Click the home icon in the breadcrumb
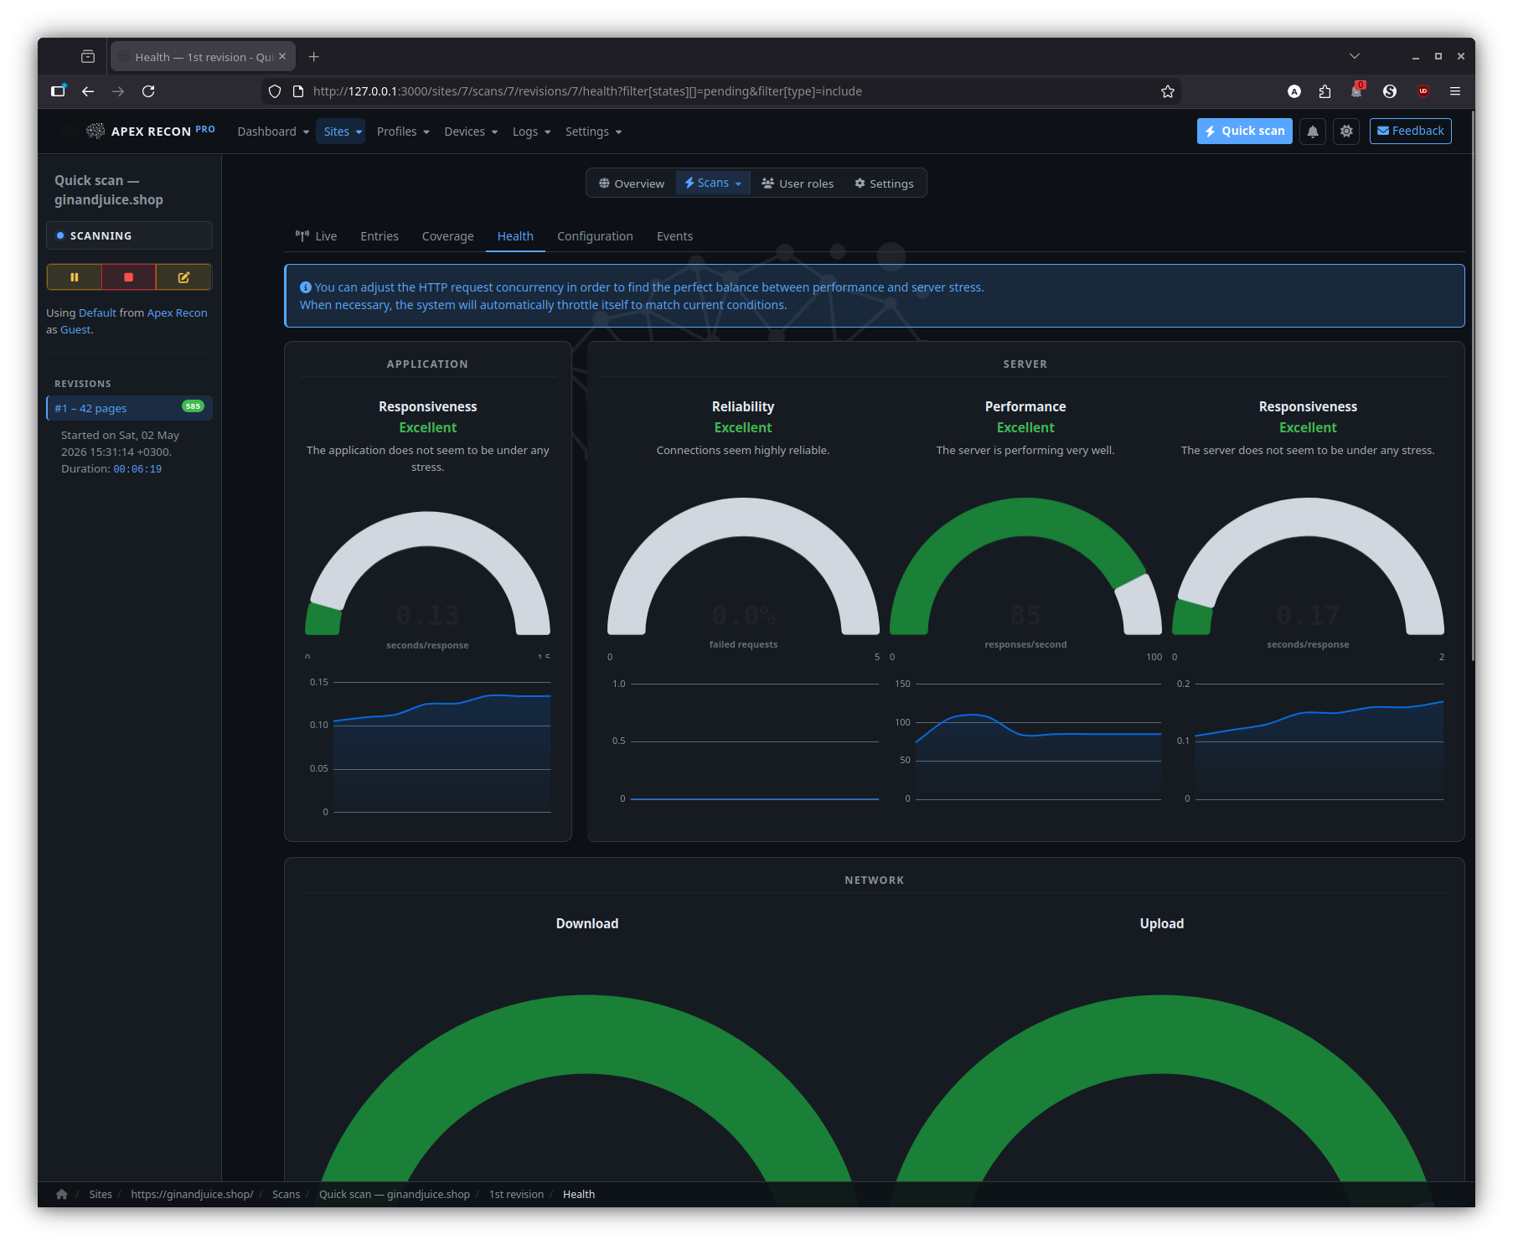 point(62,1195)
